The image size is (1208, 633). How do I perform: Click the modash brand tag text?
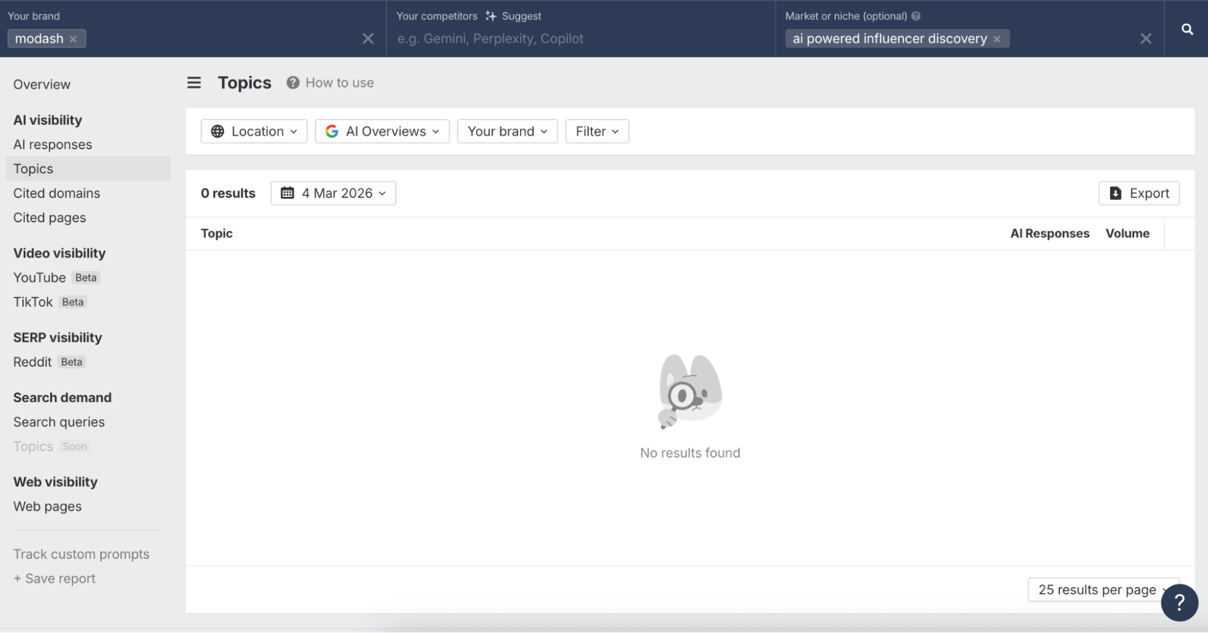(x=39, y=39)
